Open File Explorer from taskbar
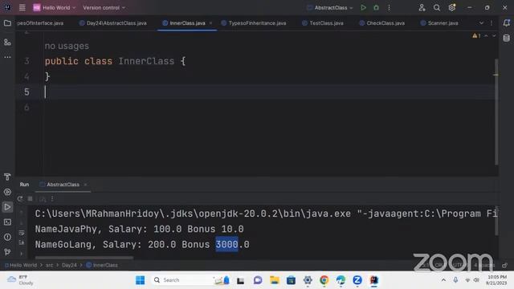 pyautogui.click(x=275, y=280)
